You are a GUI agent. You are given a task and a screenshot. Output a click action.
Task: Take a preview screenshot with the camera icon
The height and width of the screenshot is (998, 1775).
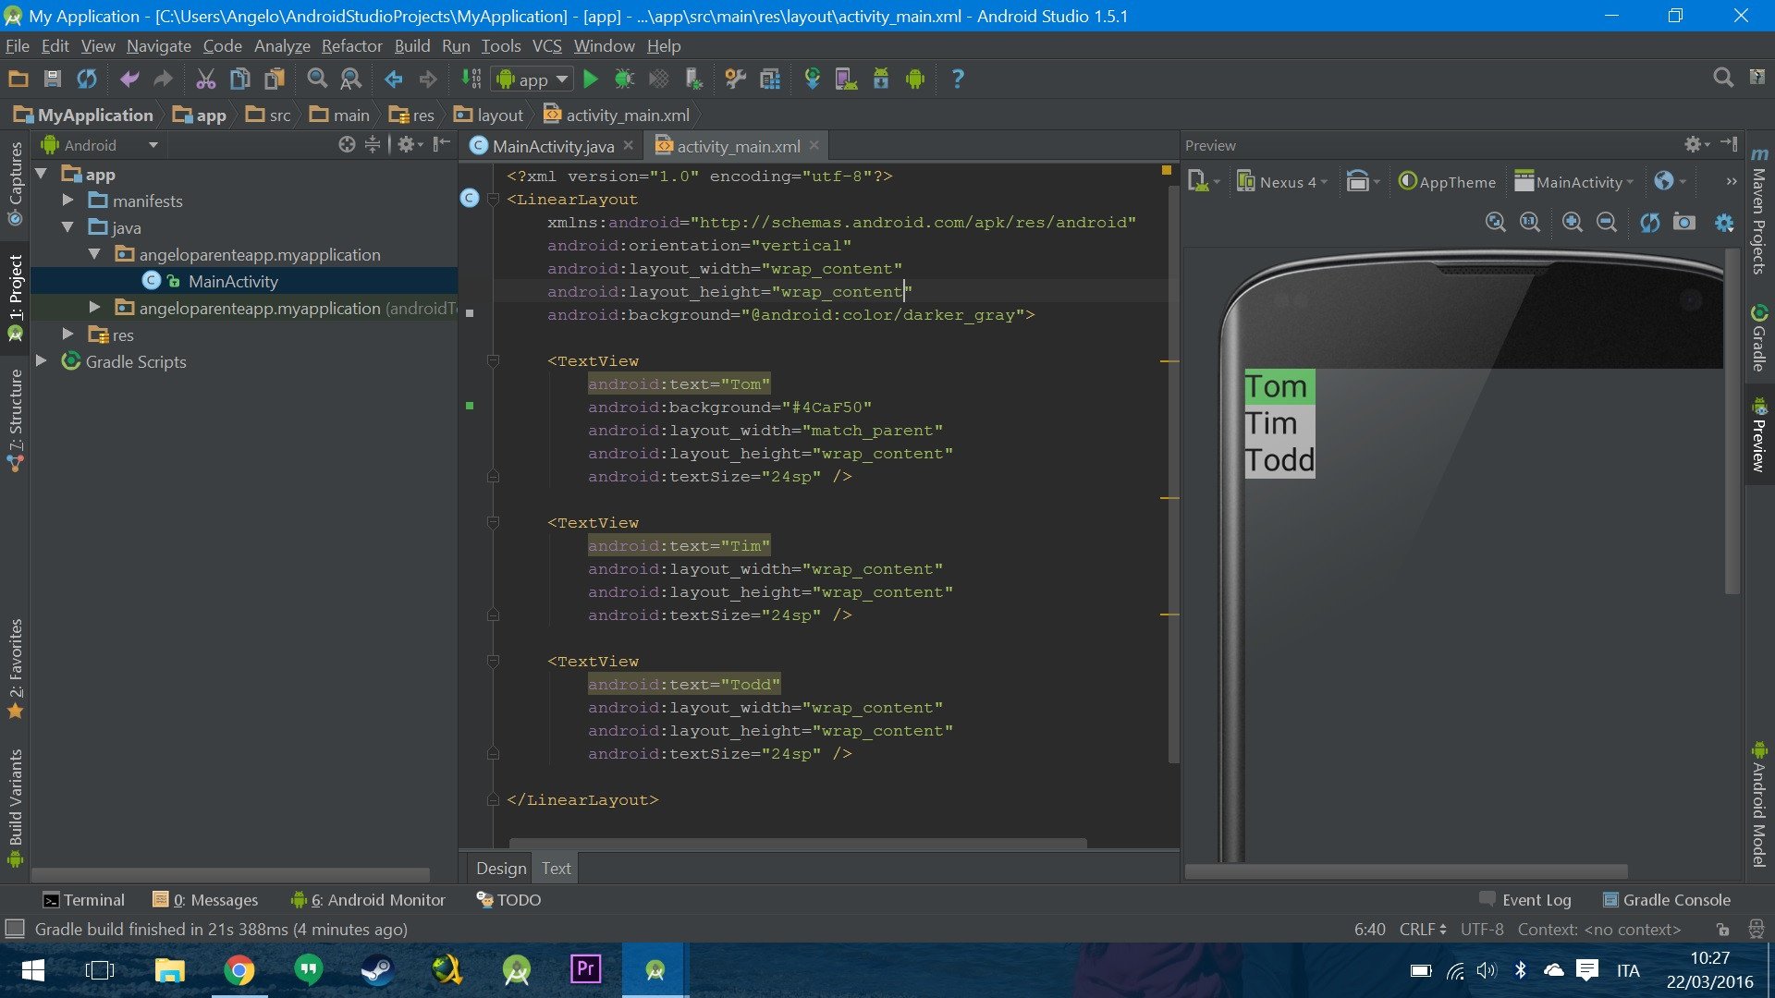(x=1684, y=222)
